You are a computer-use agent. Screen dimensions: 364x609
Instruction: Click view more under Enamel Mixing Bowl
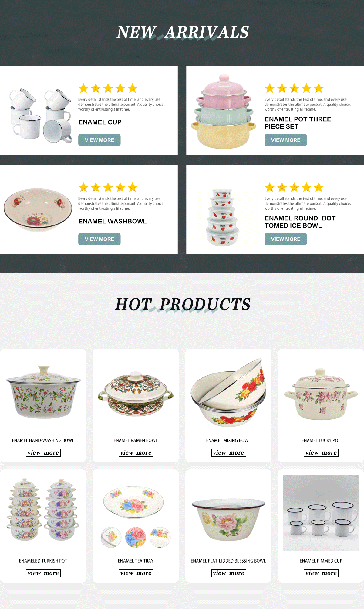(x=228, y=453)
